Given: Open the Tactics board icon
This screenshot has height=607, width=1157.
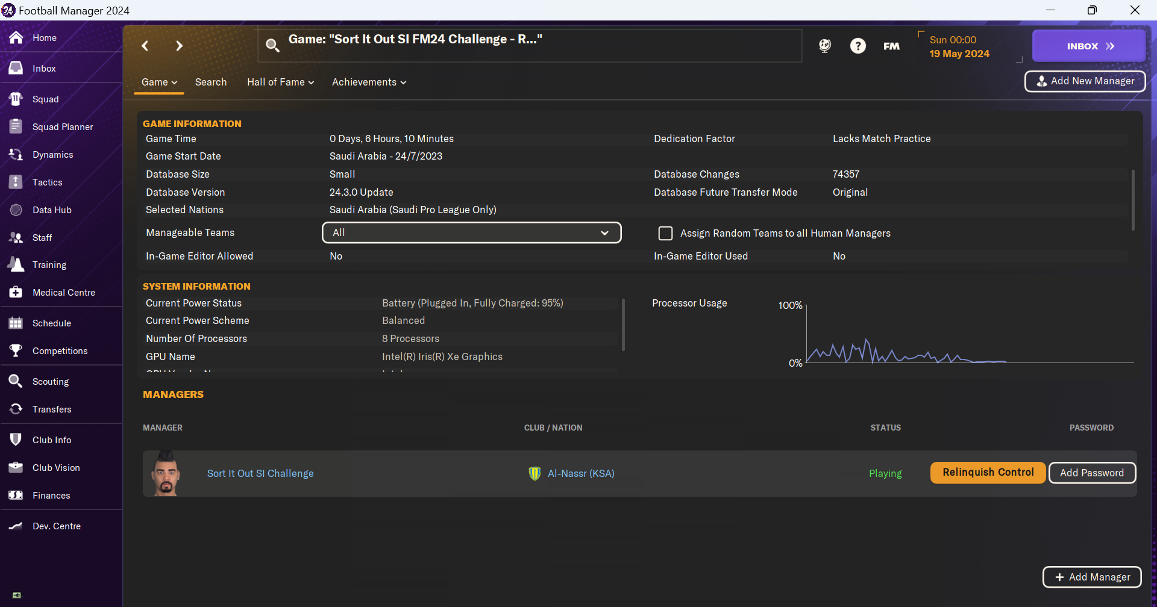Looking at the screenshot, I should (x=16, y=182).
